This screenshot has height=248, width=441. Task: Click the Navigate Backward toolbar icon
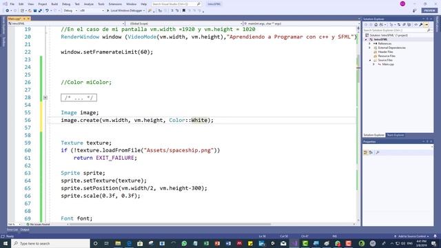click(8, 10)
